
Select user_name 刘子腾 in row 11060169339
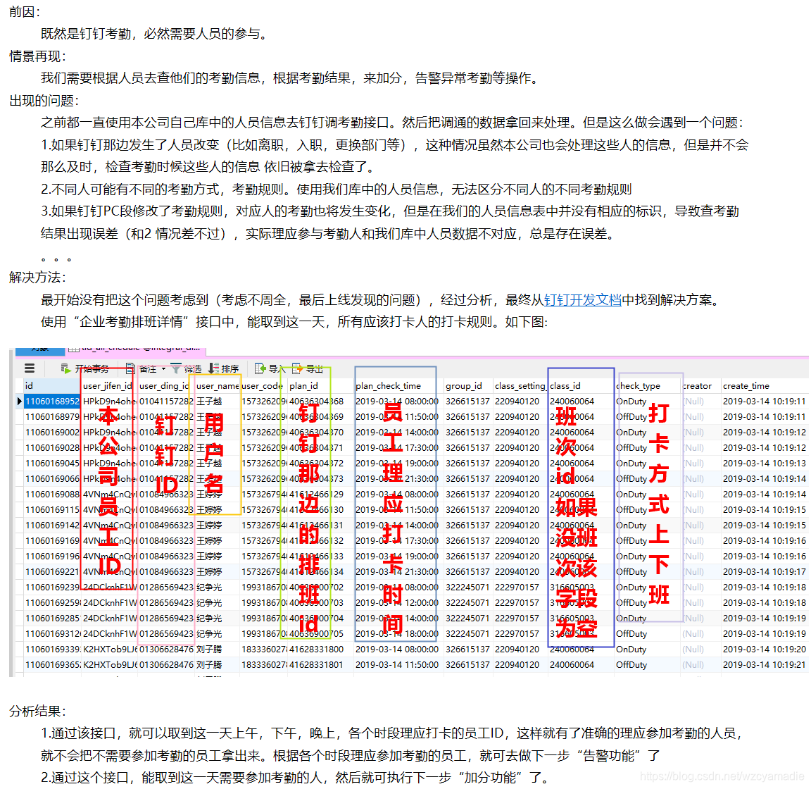(216, 650)
